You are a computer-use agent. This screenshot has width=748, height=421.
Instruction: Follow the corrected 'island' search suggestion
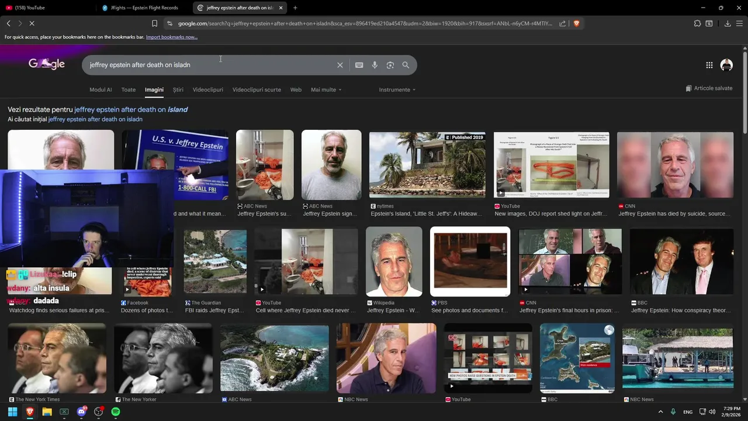[x=131, y=109]
